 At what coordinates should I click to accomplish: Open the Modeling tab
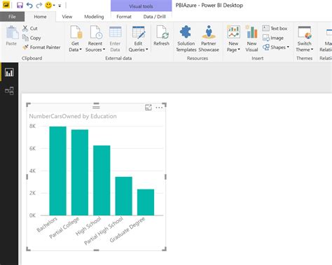94,17
